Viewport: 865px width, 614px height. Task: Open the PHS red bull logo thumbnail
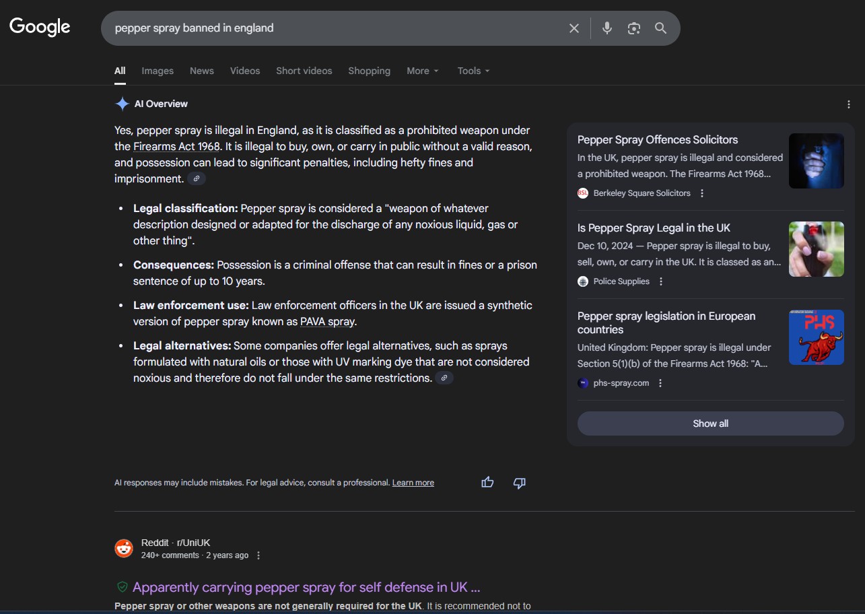817,337
